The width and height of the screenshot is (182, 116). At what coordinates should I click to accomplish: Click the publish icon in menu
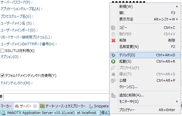point(113,81)
